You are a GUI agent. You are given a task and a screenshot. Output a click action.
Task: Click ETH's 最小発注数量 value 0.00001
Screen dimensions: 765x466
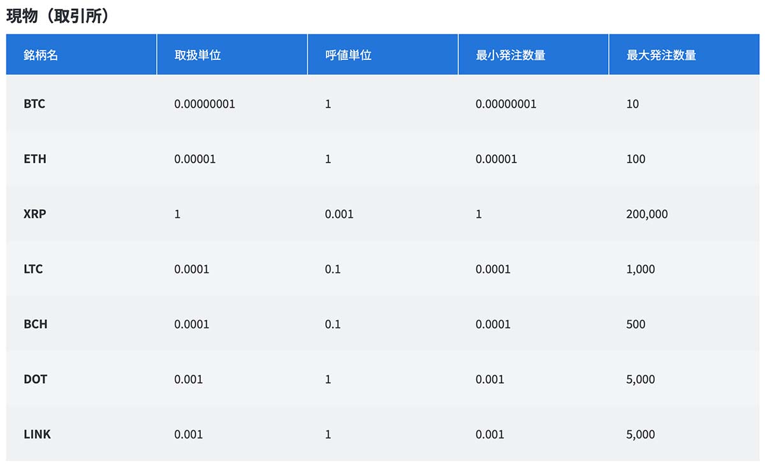coord(497,159)
